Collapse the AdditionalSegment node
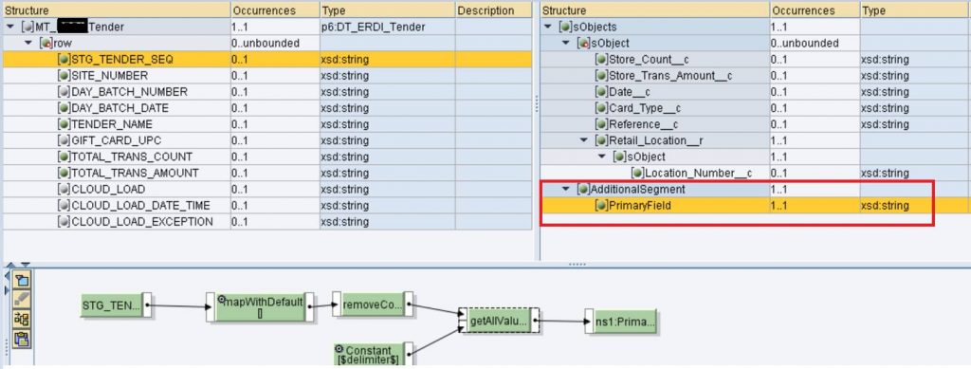 coord(566,189)
